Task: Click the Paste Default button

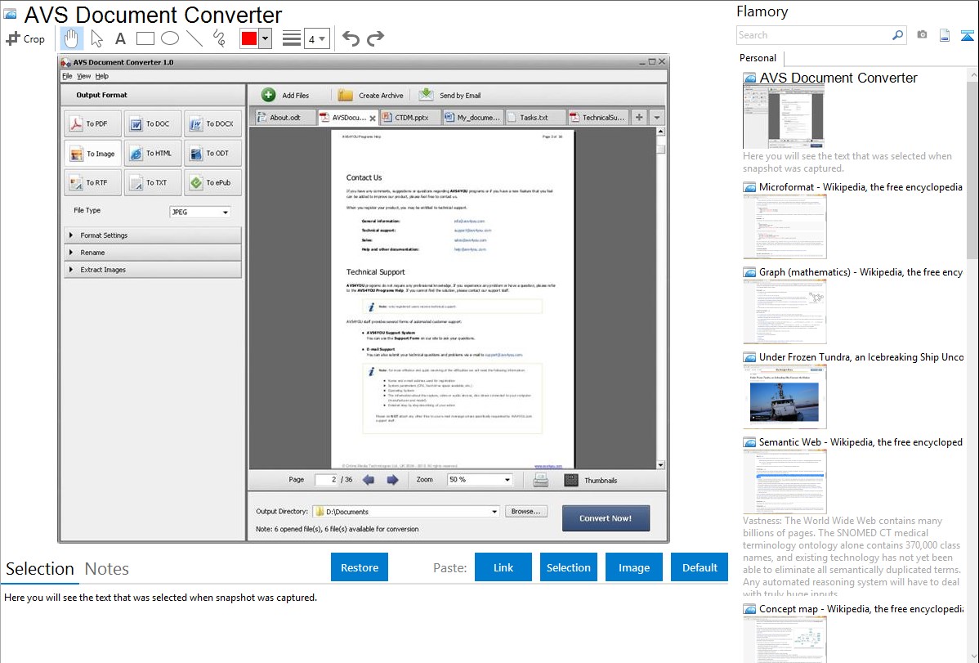Action: point(700,567)
